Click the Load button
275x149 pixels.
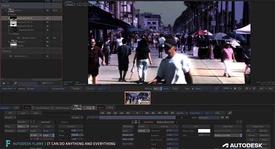pos(23,113)
